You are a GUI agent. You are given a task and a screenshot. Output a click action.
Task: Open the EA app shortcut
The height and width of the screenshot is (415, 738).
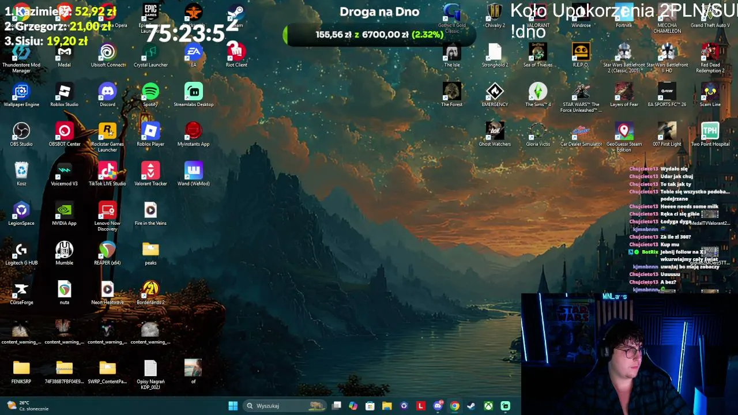pyautogui.click(x=193, y=56)
